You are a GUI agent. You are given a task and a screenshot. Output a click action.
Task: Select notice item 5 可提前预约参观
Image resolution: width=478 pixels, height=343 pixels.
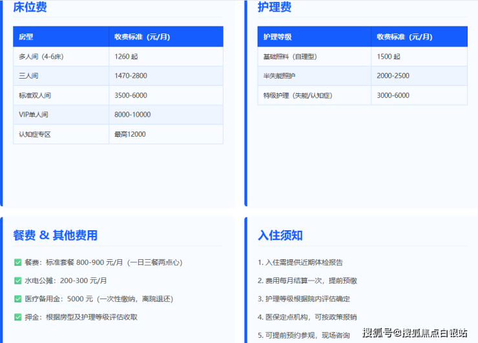304,335
